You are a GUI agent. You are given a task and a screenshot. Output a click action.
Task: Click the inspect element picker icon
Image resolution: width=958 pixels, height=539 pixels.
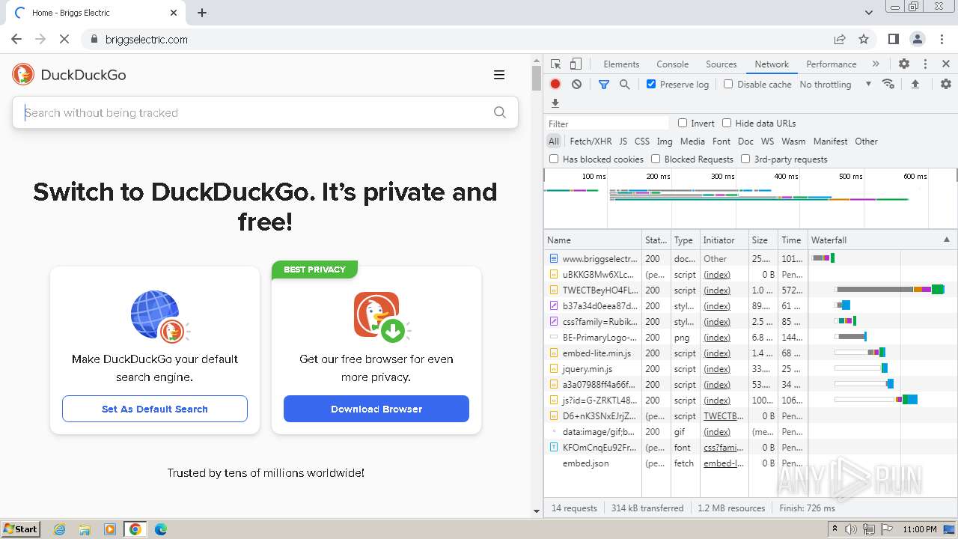[555, 64]
